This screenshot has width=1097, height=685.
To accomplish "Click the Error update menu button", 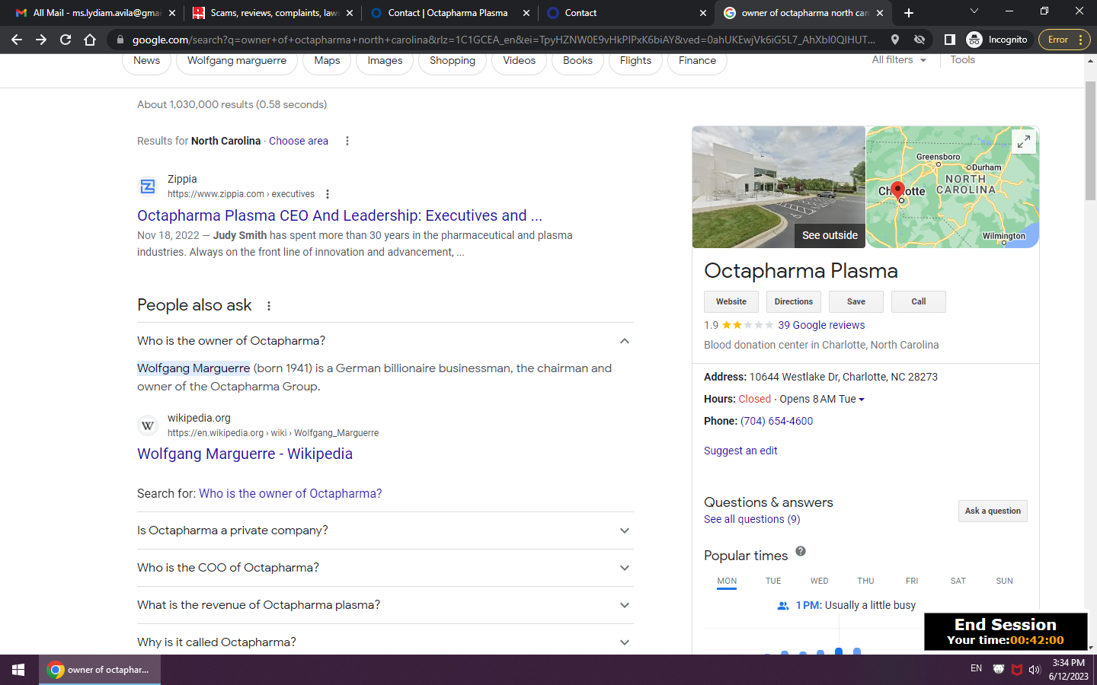I will (1065, 40).
